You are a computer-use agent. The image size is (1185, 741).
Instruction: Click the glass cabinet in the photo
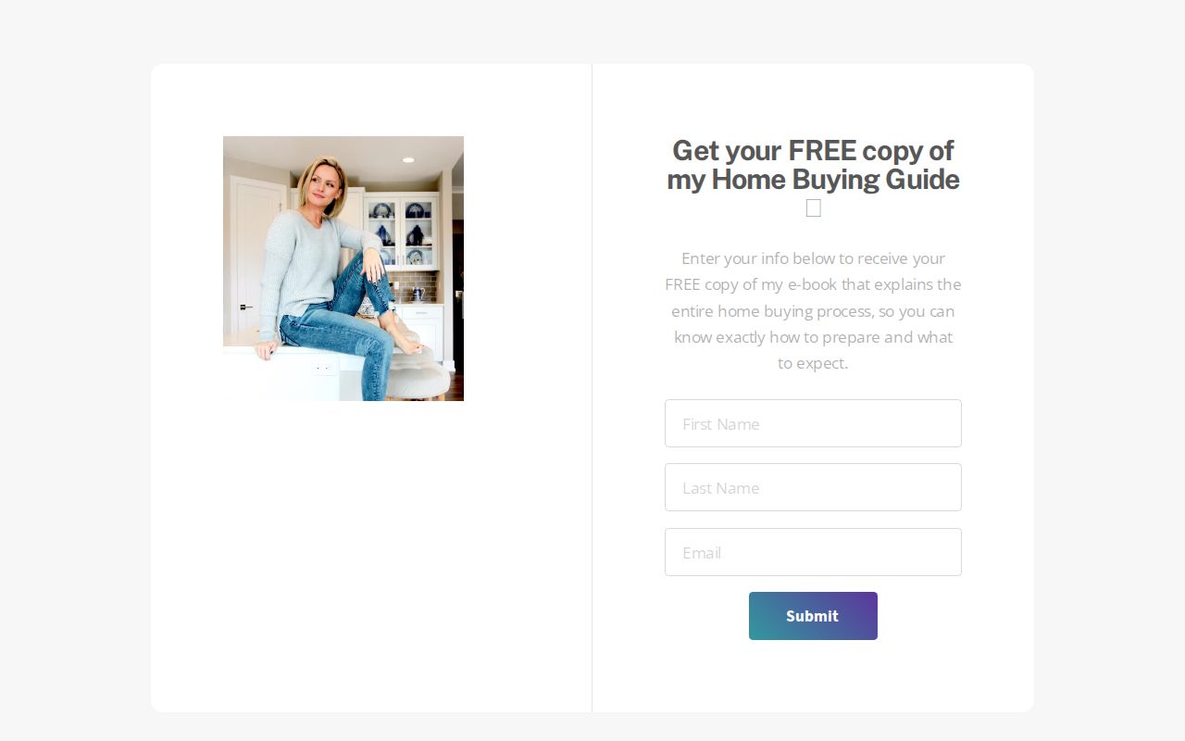(x=400, y=232)
